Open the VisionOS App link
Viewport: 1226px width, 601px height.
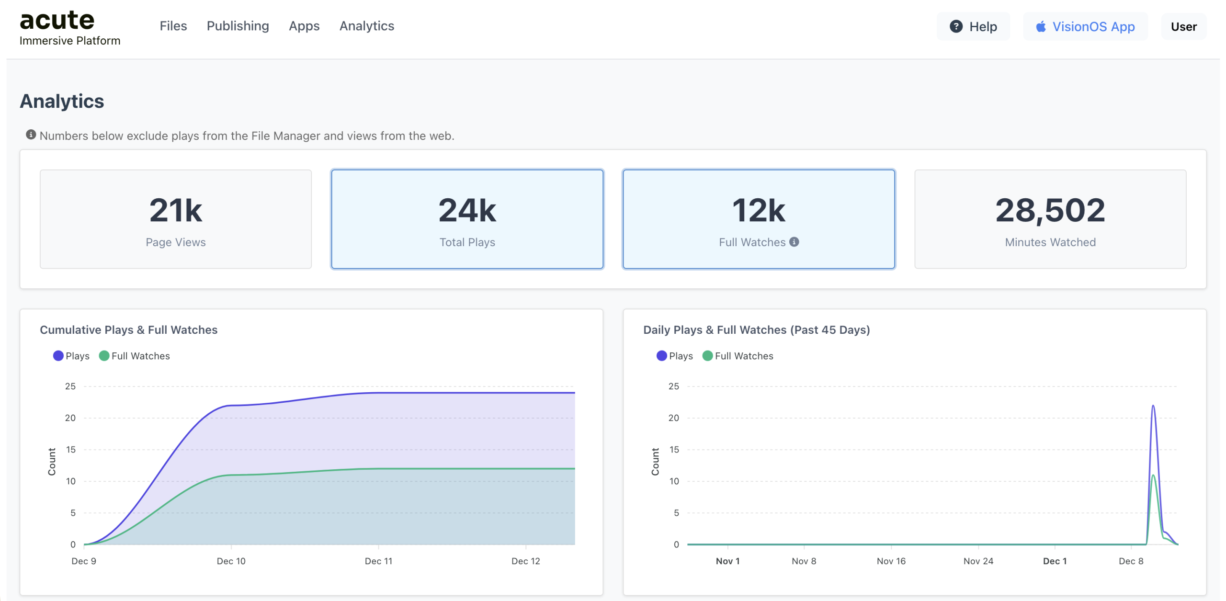[x=1085, y=26]
